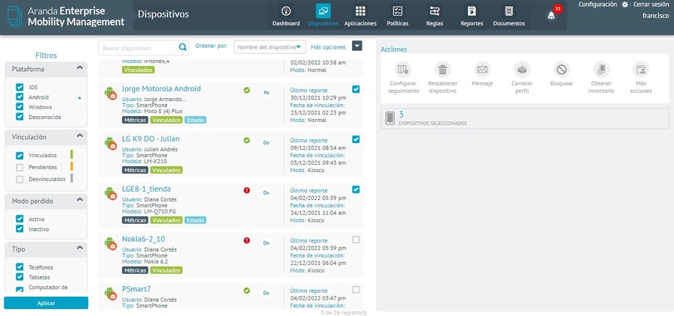The width and height of the screenshot is (674, 316).
Task: Collapse the Vinculación filter section
Action: [79, 136]
